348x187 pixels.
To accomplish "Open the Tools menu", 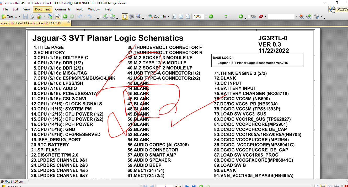I will 79,9.
